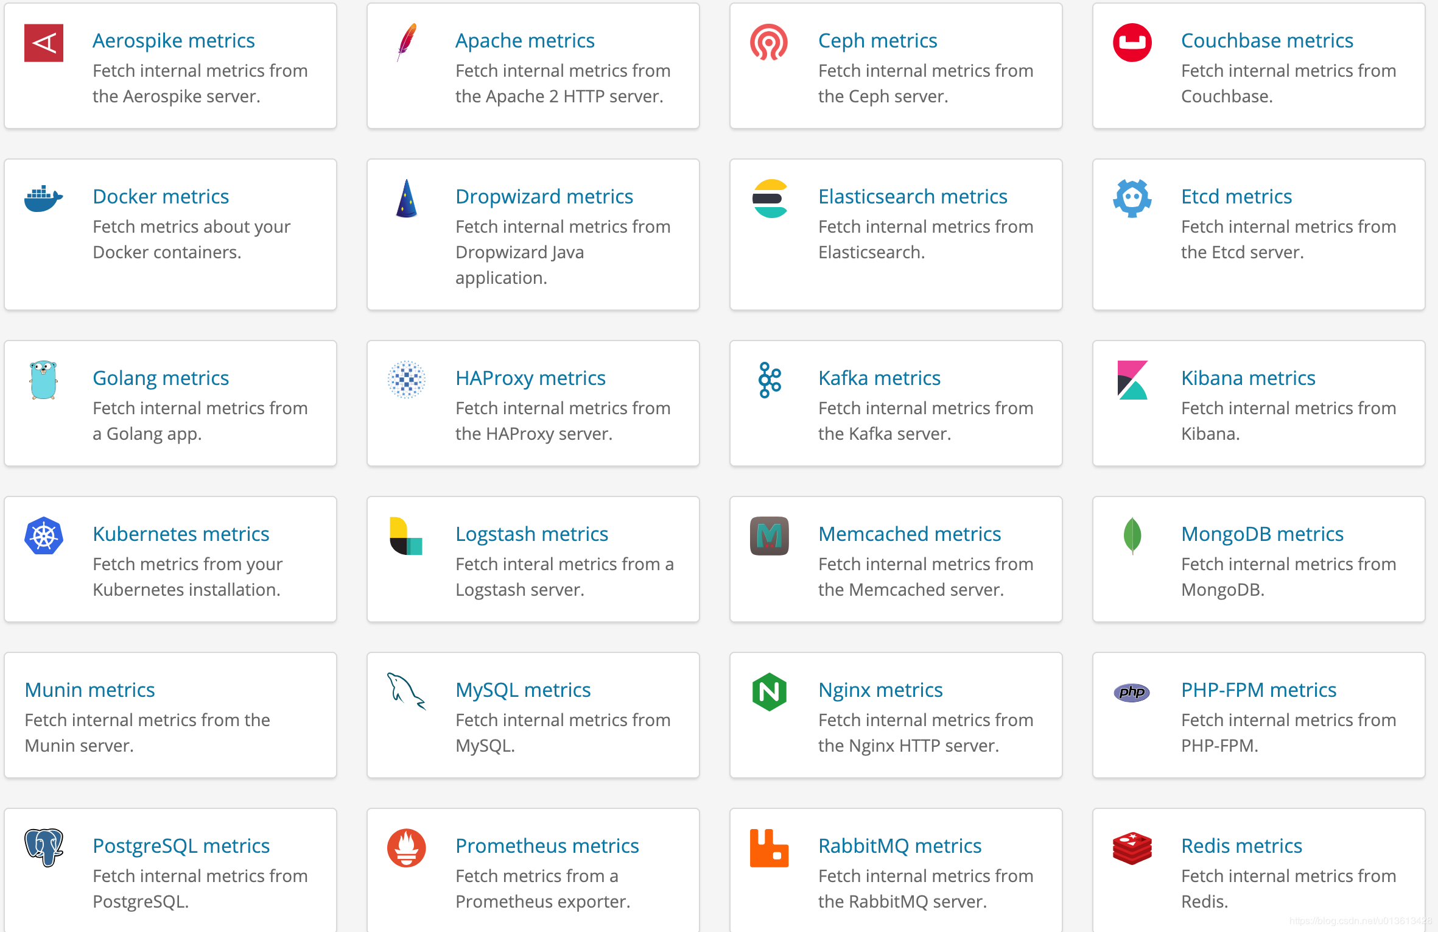The width and height of the screenshot is (1438, 932).
Task: Click 'the Aerospike server.' description text
Action: tap(177, 96)
